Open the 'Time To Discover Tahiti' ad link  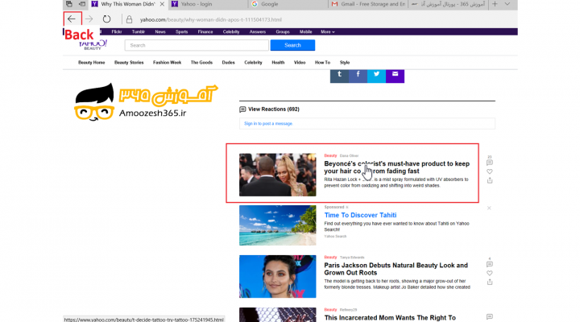[x=360, y=215]
